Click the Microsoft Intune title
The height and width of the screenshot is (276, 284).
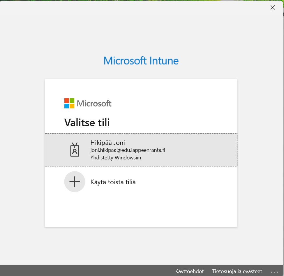[x=141, y=61]
